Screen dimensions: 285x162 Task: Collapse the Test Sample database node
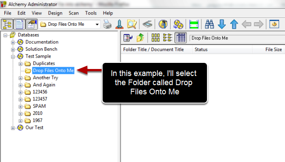13,57
